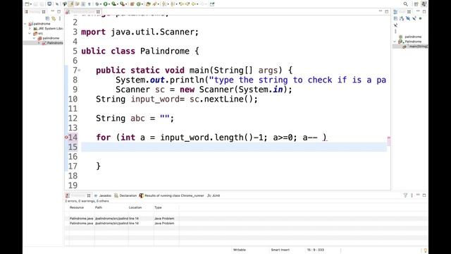
Task: Place cursor on empty line 15
Action: coord(234,147)
